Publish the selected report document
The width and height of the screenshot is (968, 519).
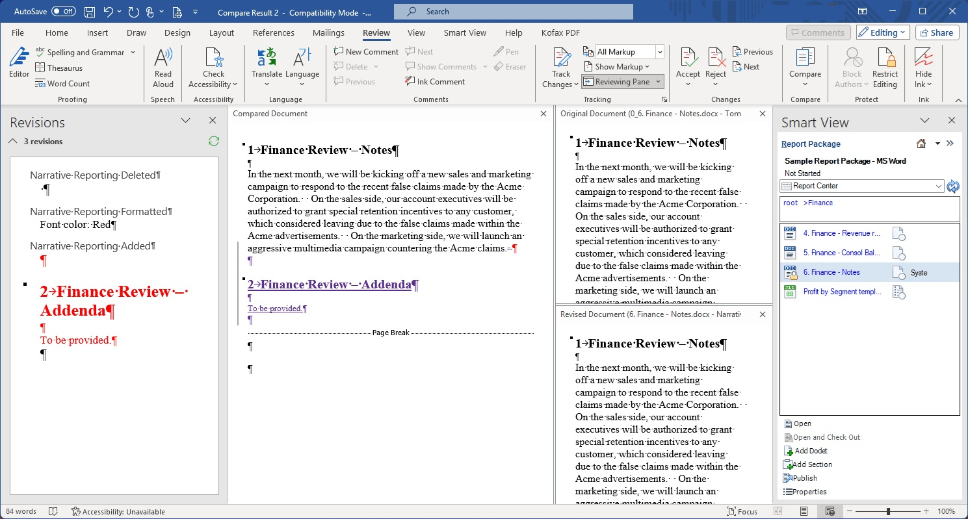[803, 477]
